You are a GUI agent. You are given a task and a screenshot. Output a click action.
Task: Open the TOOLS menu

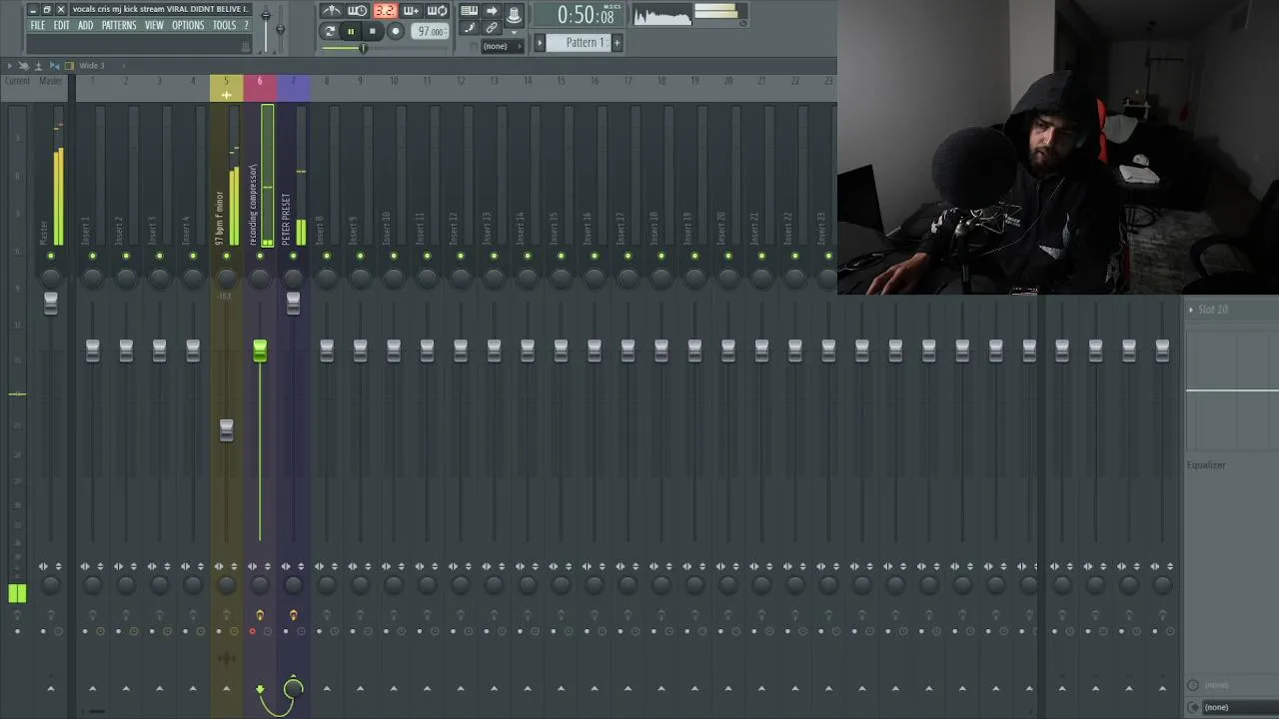tap(225, 25)
